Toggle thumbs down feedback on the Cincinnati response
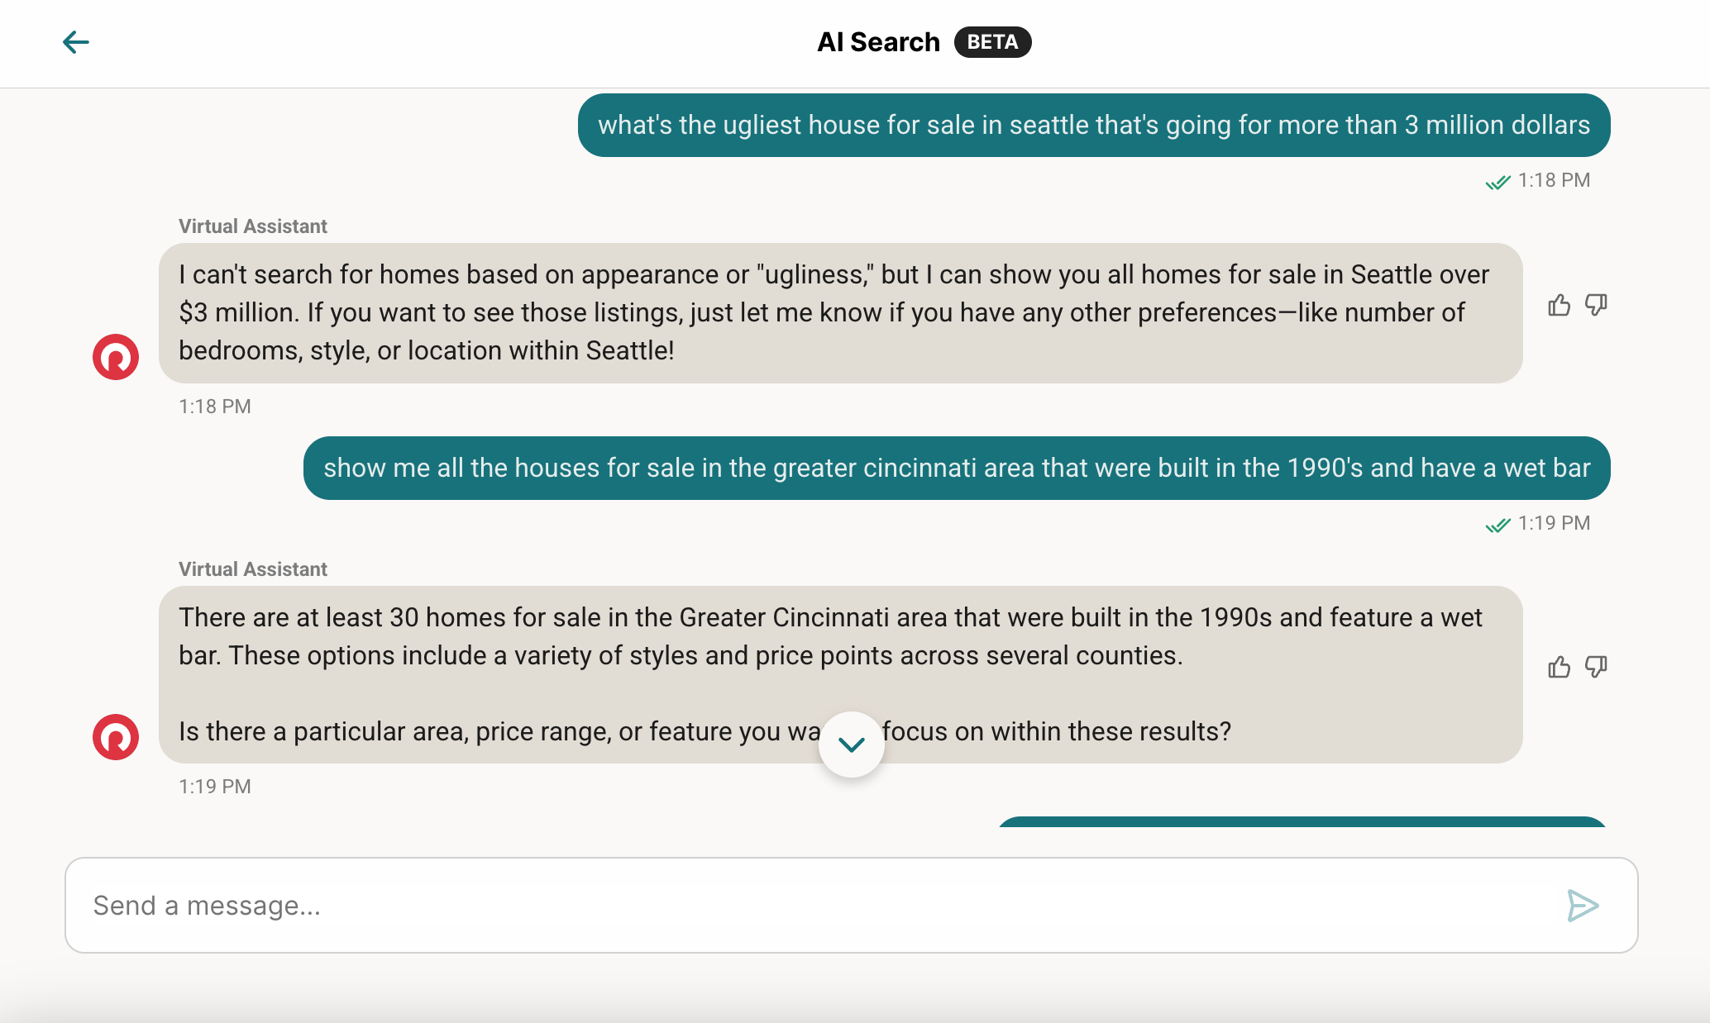The image size is (1710, 1023). [x=1596, y=667]
